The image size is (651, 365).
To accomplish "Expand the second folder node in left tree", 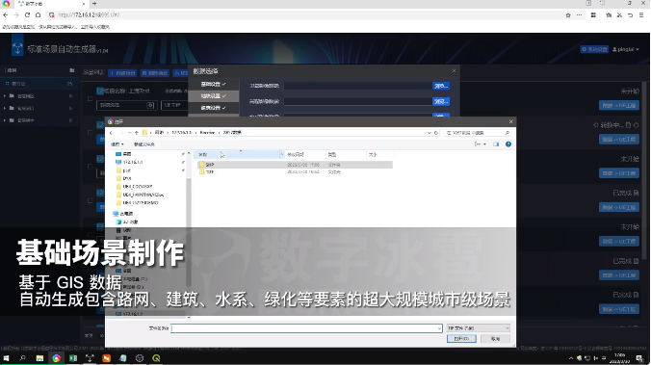I will [x=5, y=108].
